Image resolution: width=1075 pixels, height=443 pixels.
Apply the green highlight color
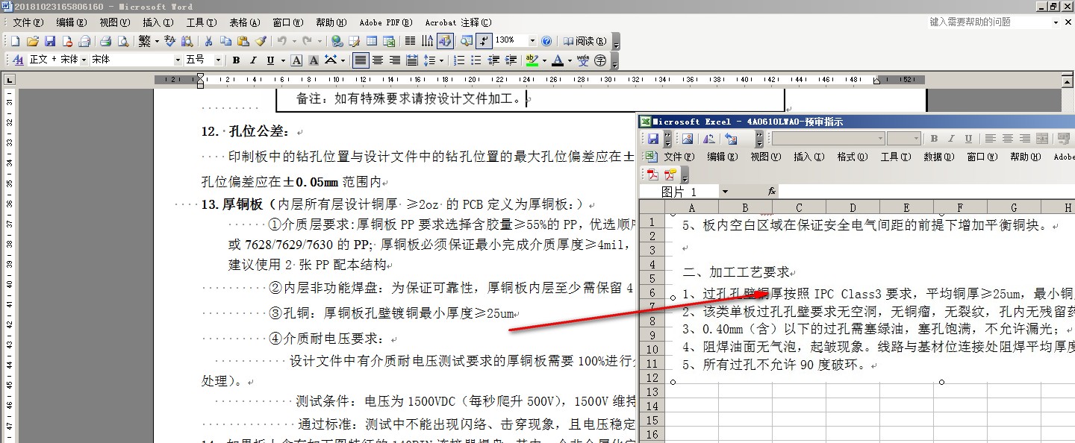532,60
